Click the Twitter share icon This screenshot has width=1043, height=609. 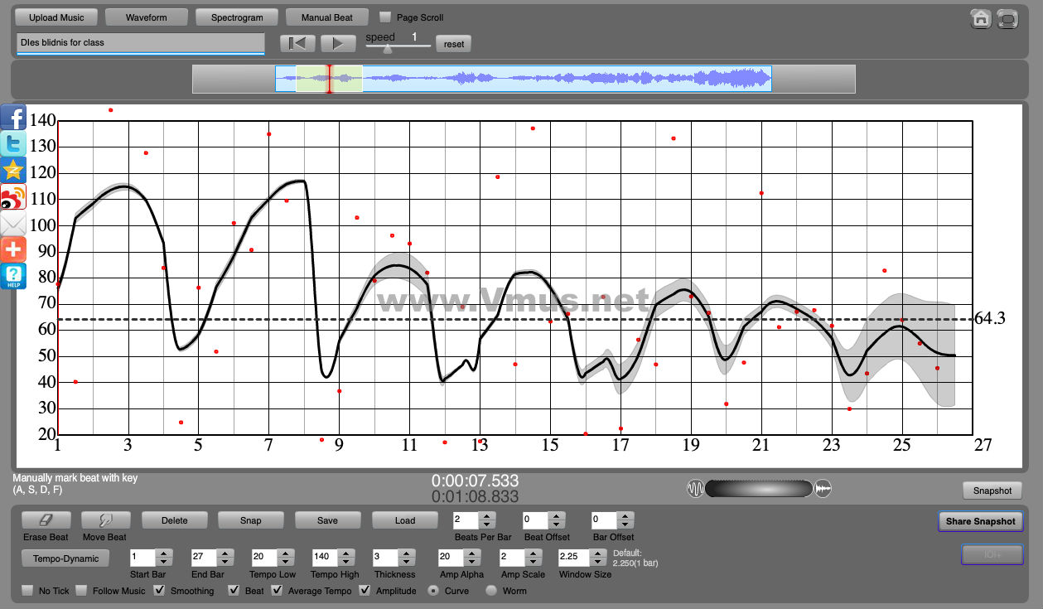coord(13,143)
